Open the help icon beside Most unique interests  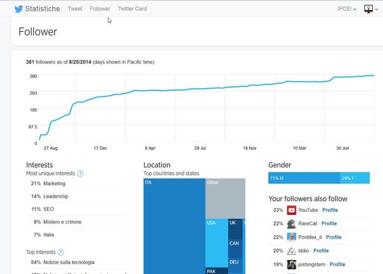(80, 174)
